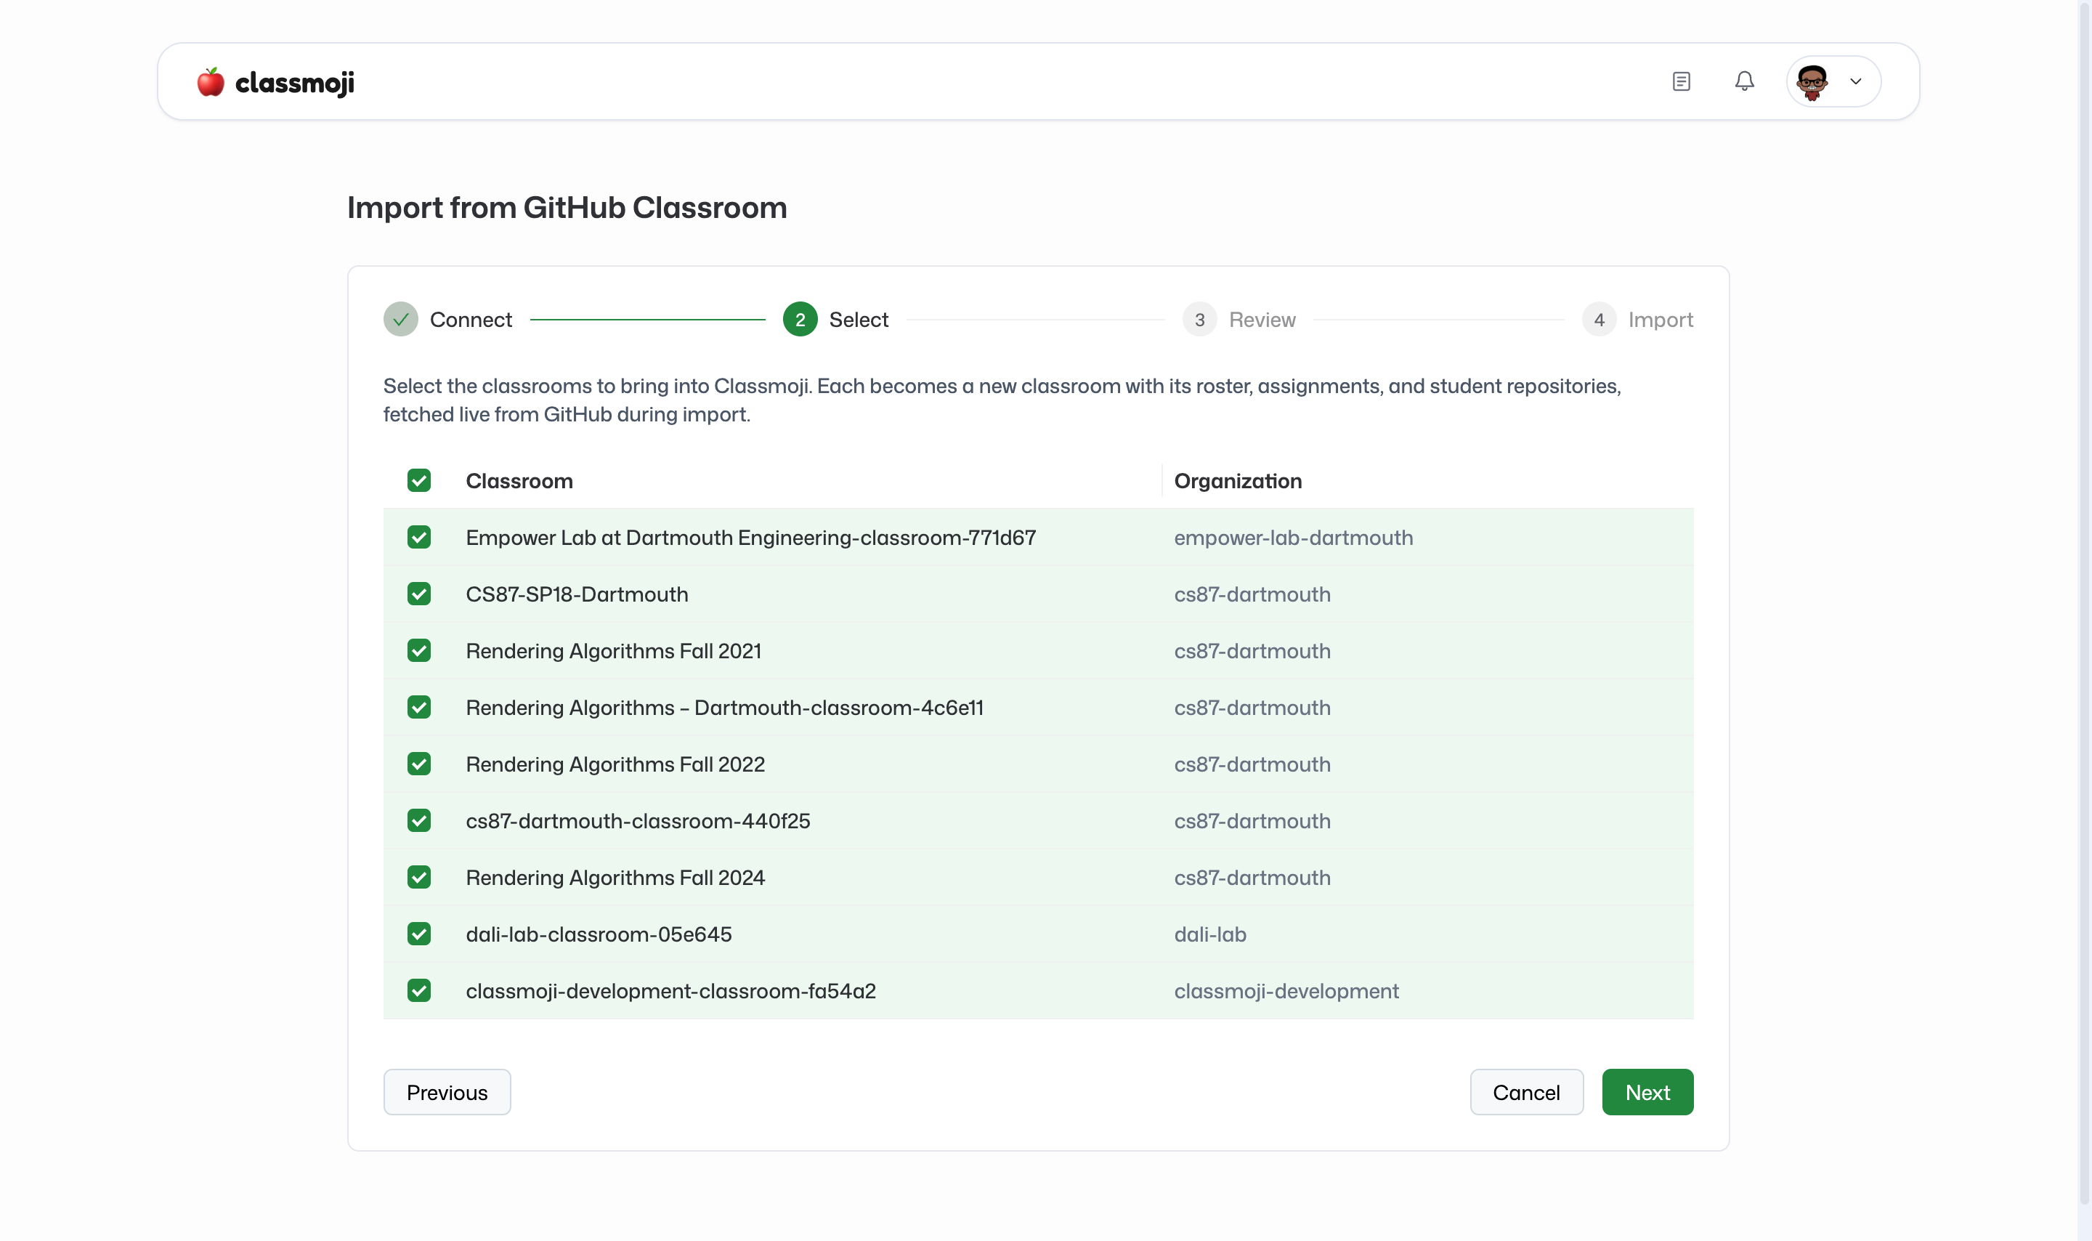Cancel the import wizard
The height and width of the screenshot is (1241, 2092).
[1526, 1092]
